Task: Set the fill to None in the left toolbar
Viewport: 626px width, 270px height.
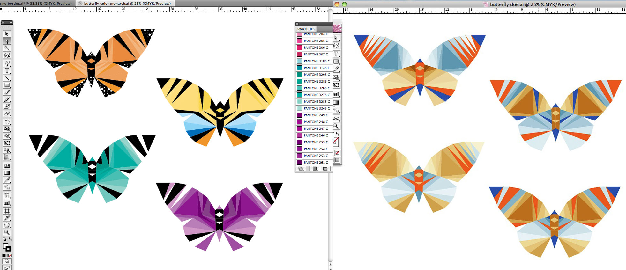Action: click(x=10, y=256)
